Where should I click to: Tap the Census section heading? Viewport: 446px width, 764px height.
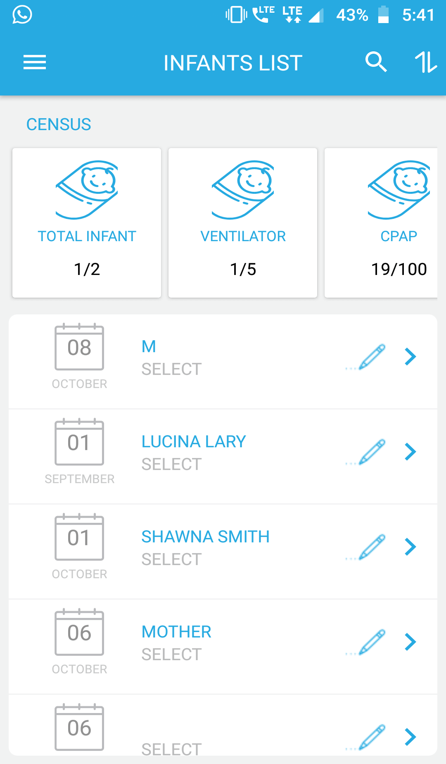coord(59,124)
